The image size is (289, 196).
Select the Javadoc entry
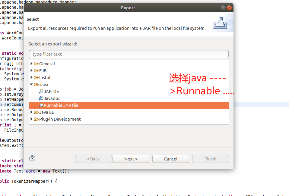click(52, 98)
